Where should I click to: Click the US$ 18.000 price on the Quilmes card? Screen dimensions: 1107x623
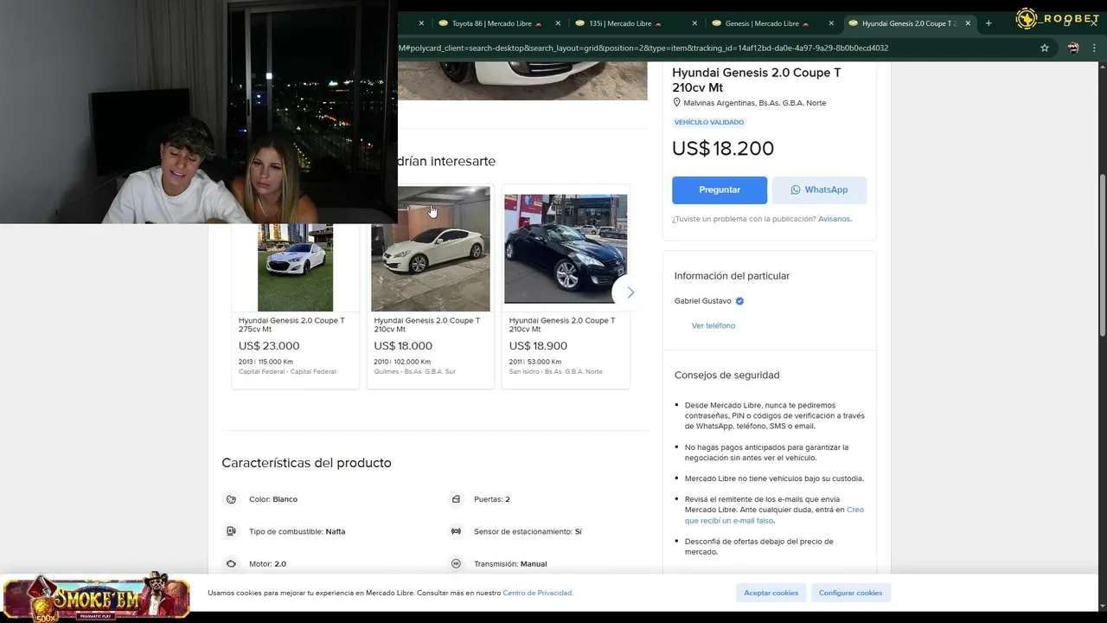pos(403,346)
